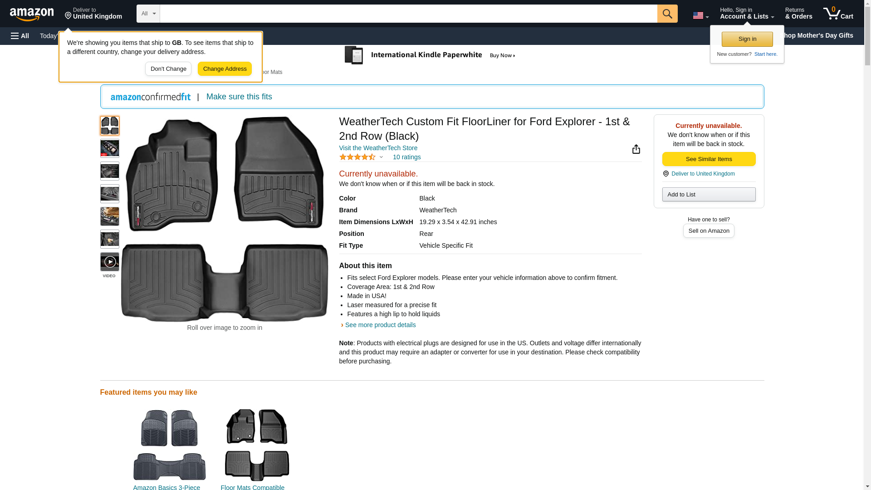The width and height of the screenshot is (871, 490).
Task: Expand See more product details
Action: pos(380,325)
